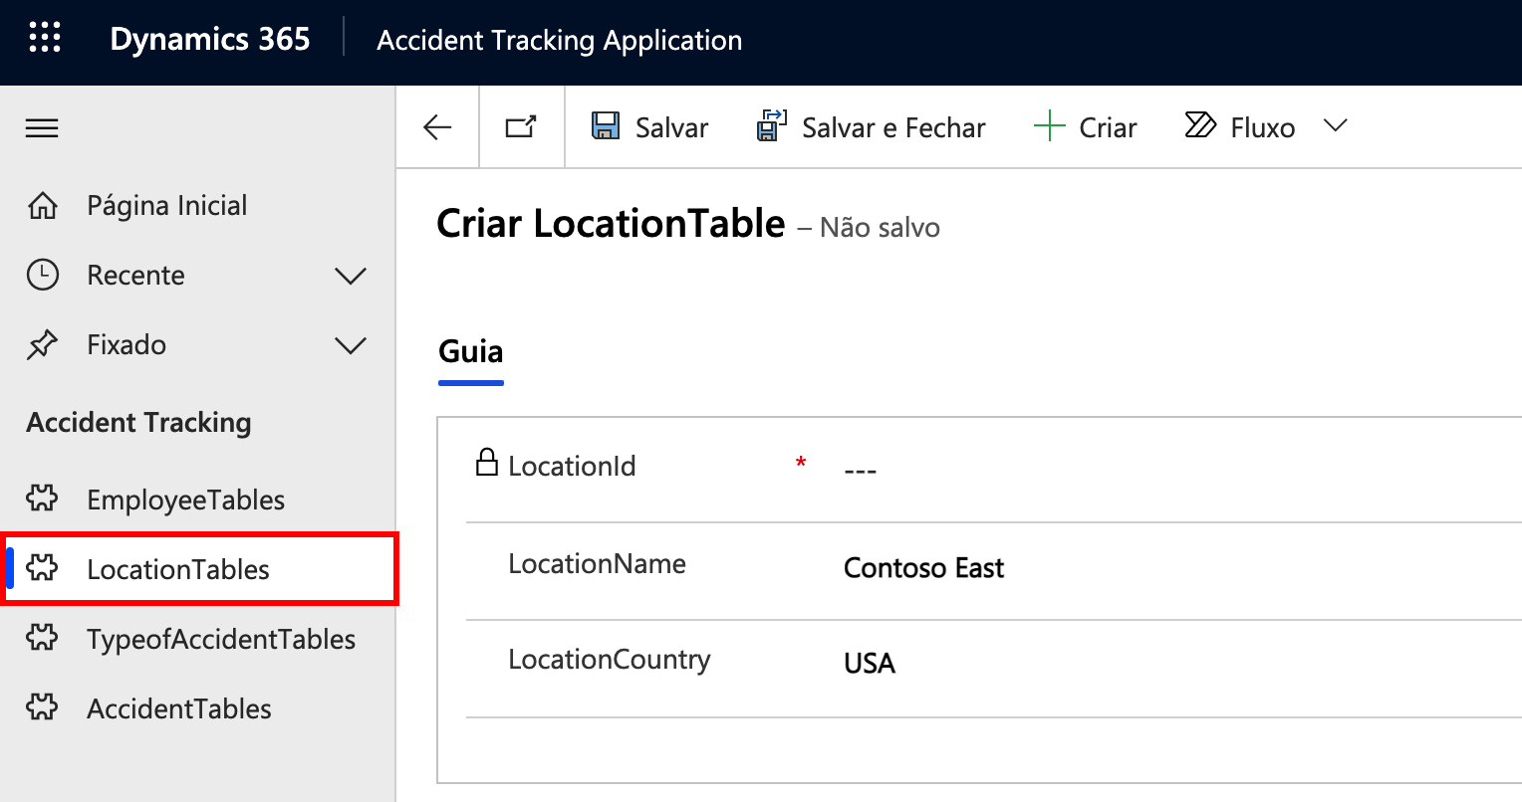This screenshot has width=1522, height=802.
Task: Click the Dynamics 365 title link
Action: [210, 39]
